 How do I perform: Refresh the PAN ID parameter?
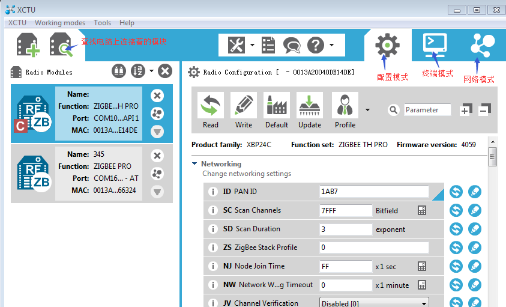click(x=456, y=192)
